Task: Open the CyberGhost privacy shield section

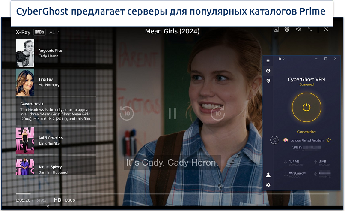Action: (x=268, y=81)
